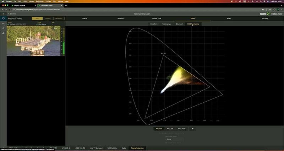Click the video preview thumbnail

33,41
